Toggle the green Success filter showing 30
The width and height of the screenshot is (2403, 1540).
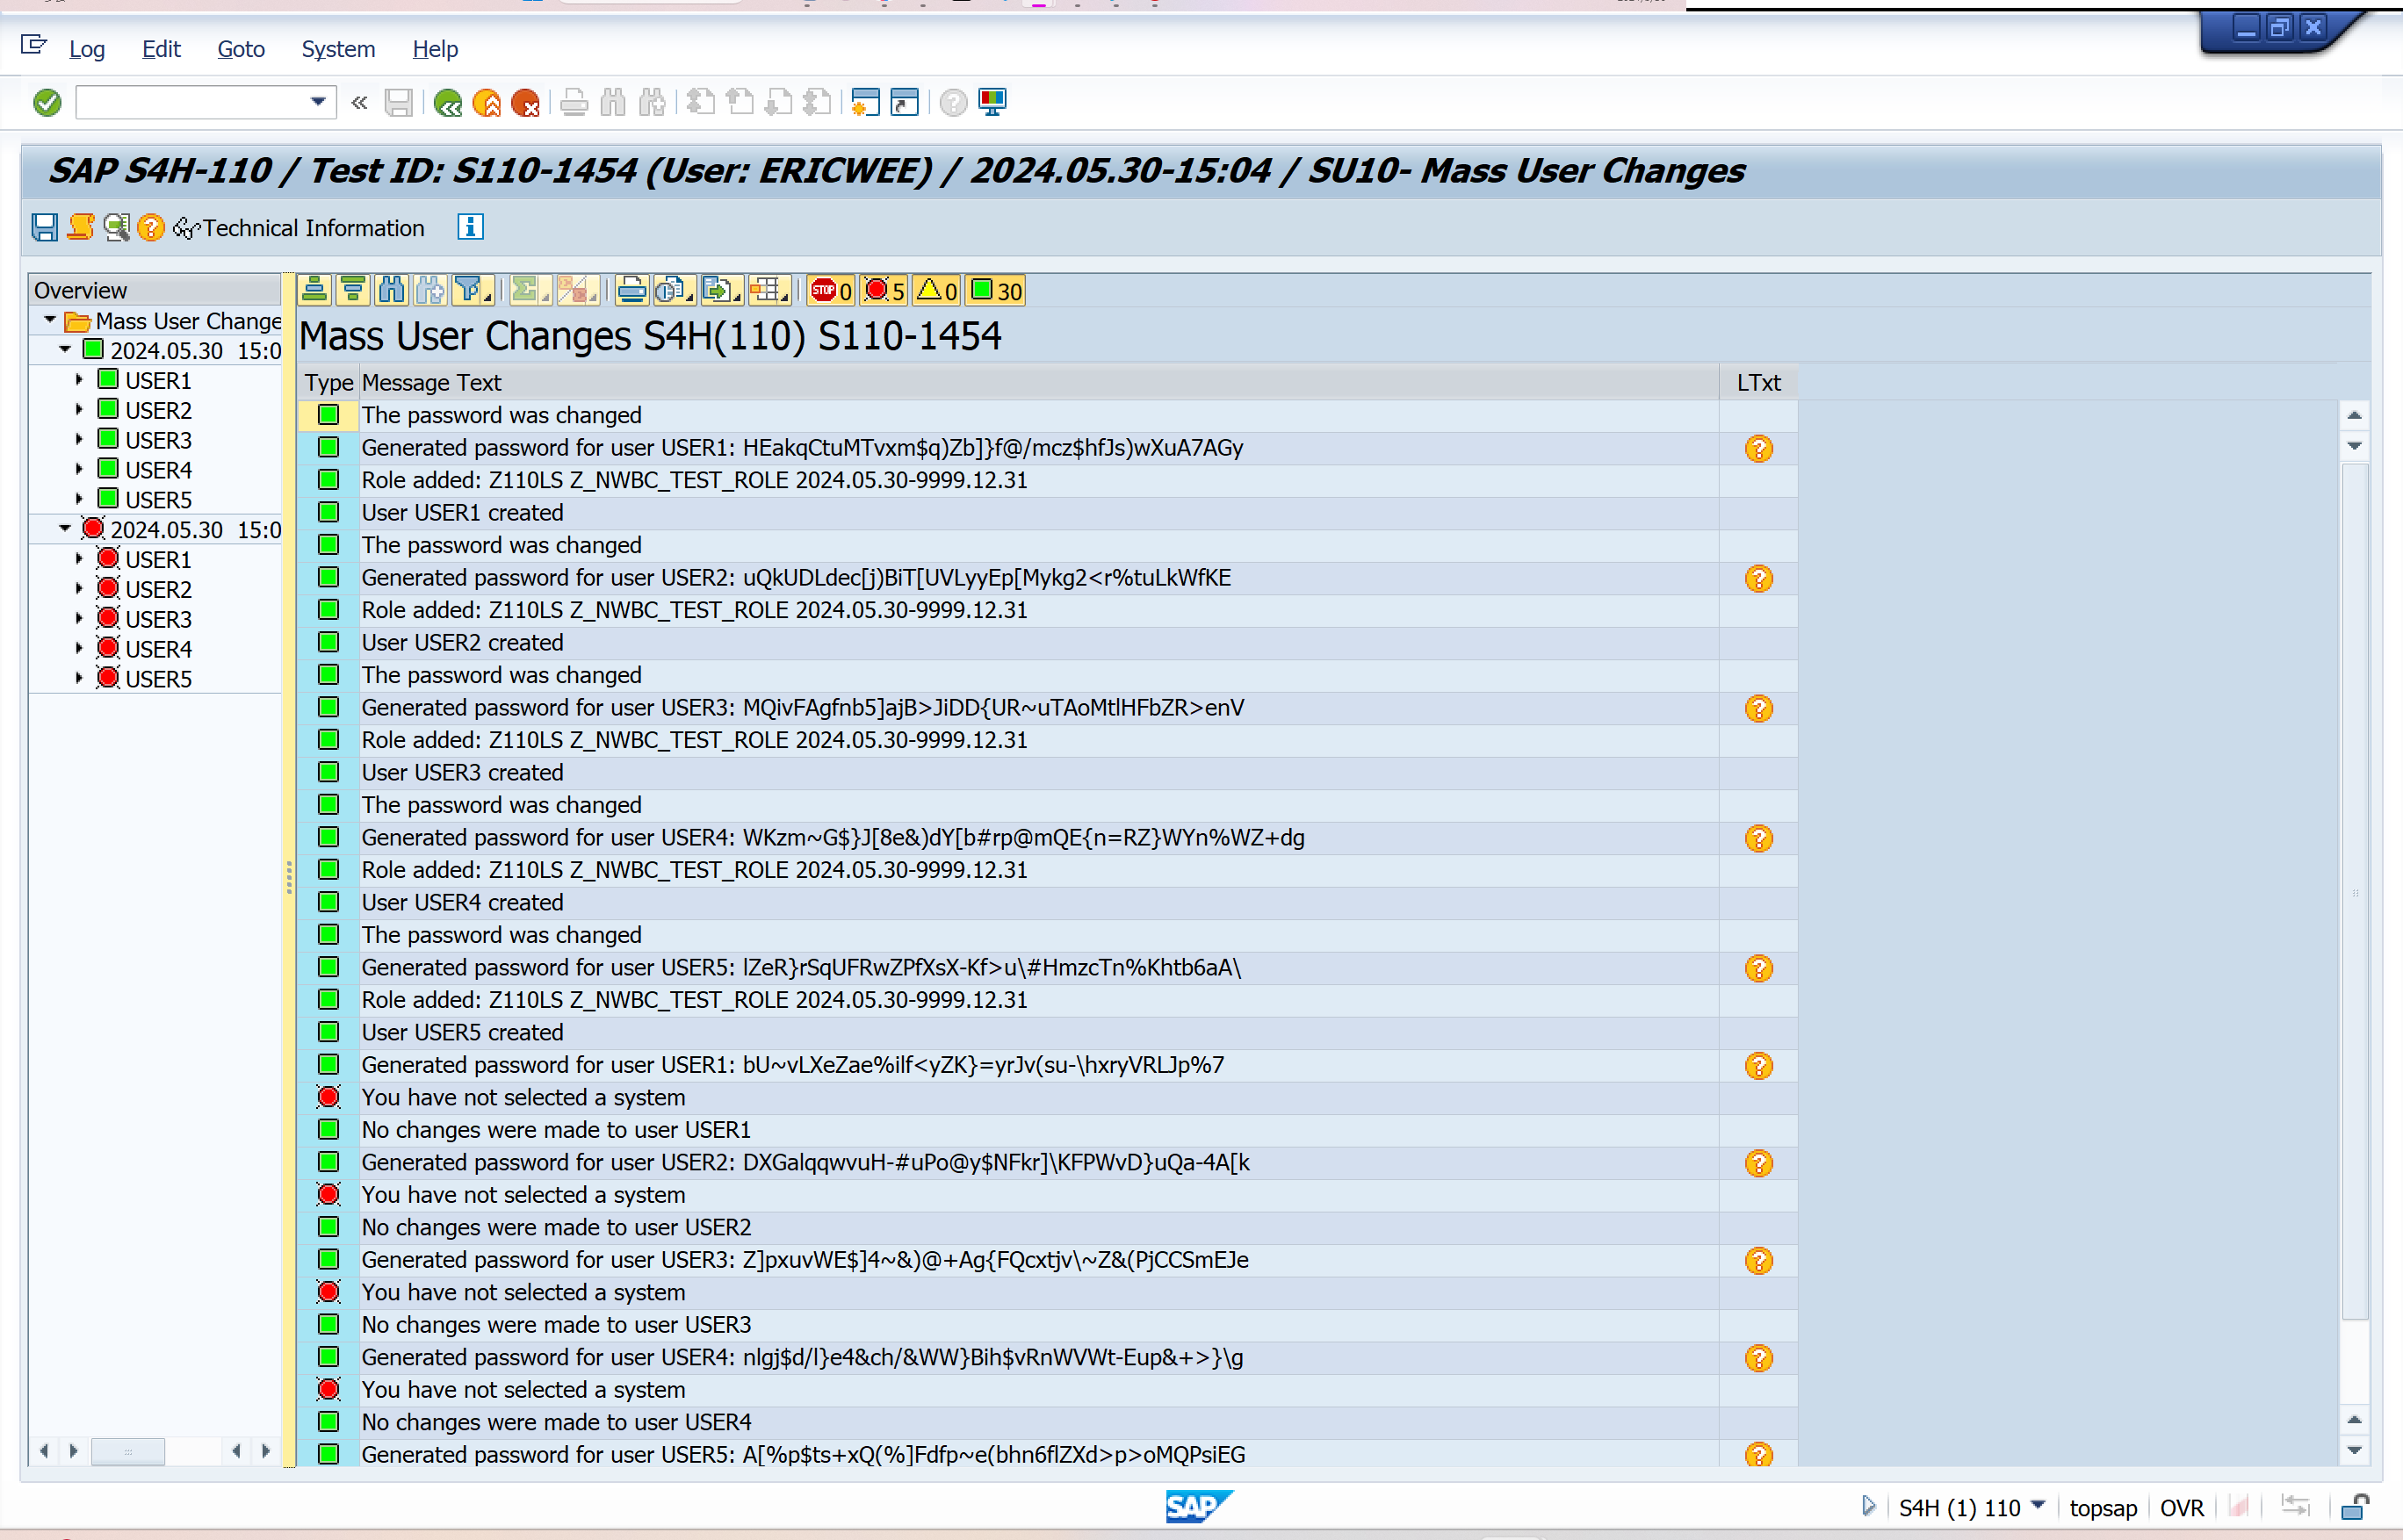coord(996,291)
